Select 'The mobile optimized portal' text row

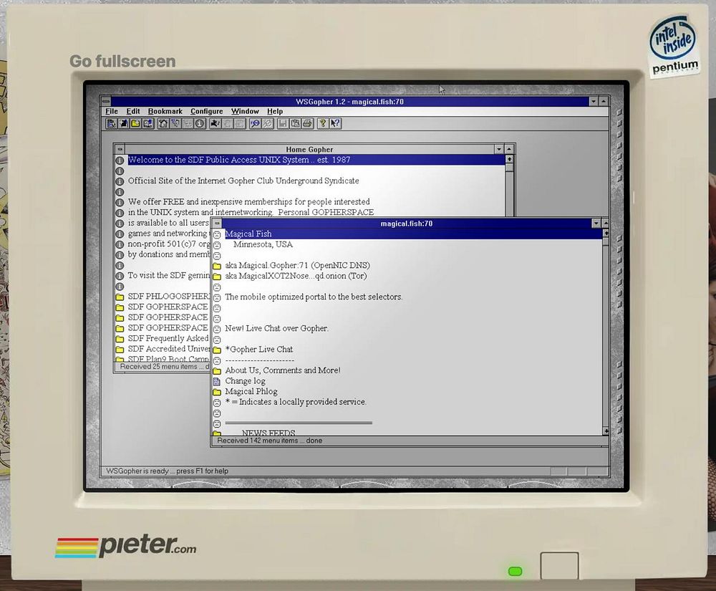(x=314, y=297)
